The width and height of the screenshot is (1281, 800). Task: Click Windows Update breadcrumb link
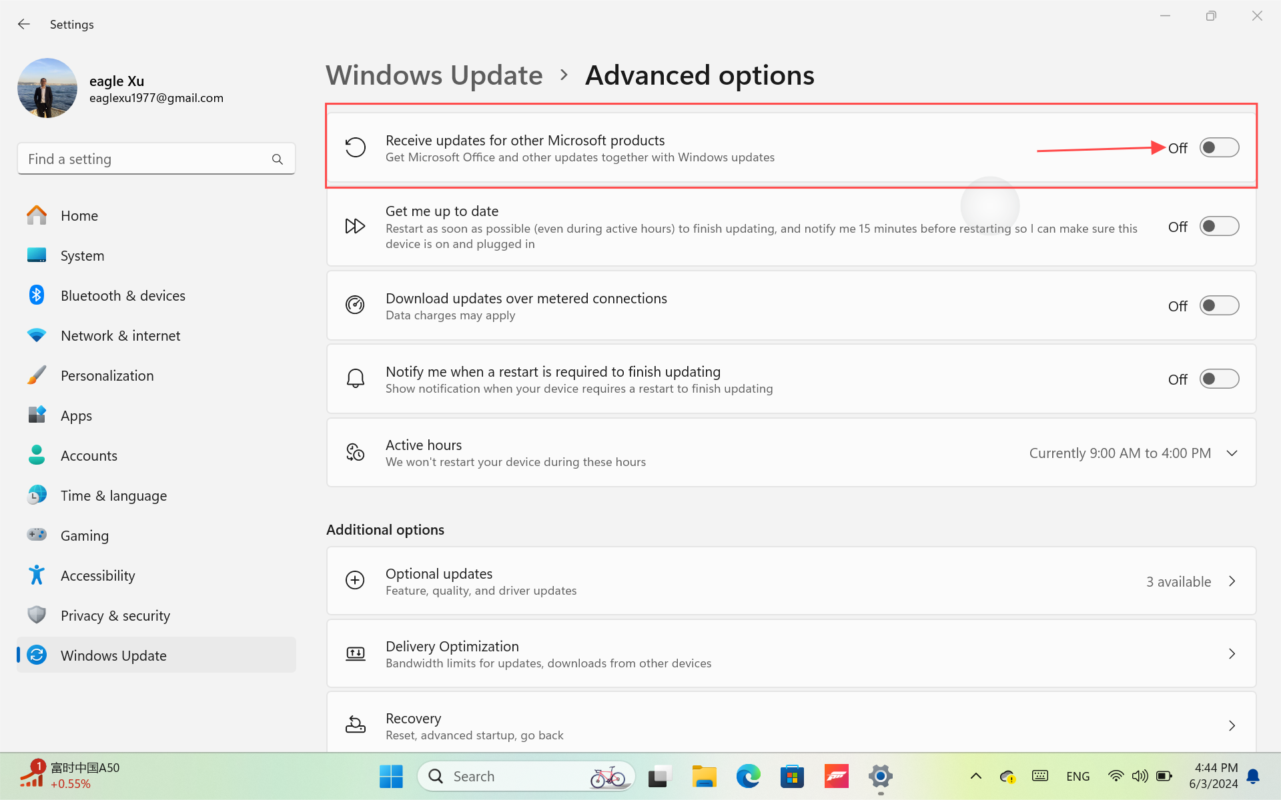434,75
